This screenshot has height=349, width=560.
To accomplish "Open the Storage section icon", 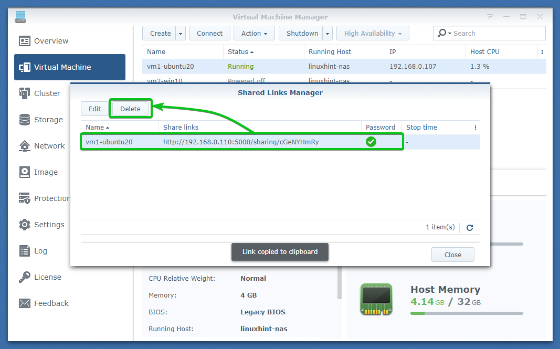I will (x=25, y=120).
